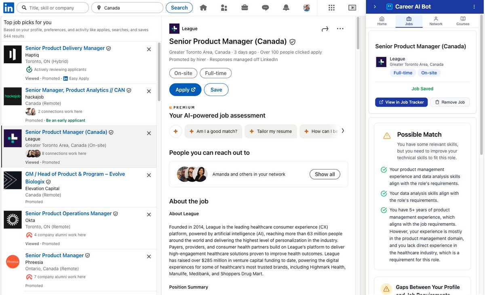Focus the Title, skill or company field
Image resolution: width=485 pixels, height=295 pixels.
53,8
